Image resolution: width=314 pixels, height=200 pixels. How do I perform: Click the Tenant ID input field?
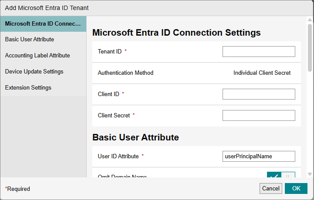point(259,52)
